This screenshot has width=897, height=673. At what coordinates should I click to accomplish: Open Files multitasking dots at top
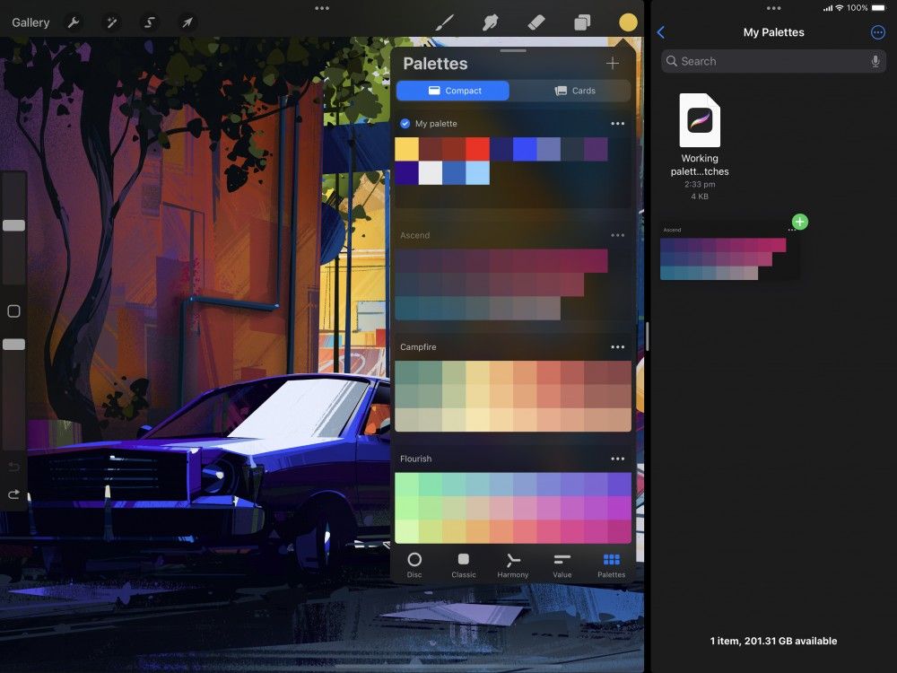(x=773, y=8)
